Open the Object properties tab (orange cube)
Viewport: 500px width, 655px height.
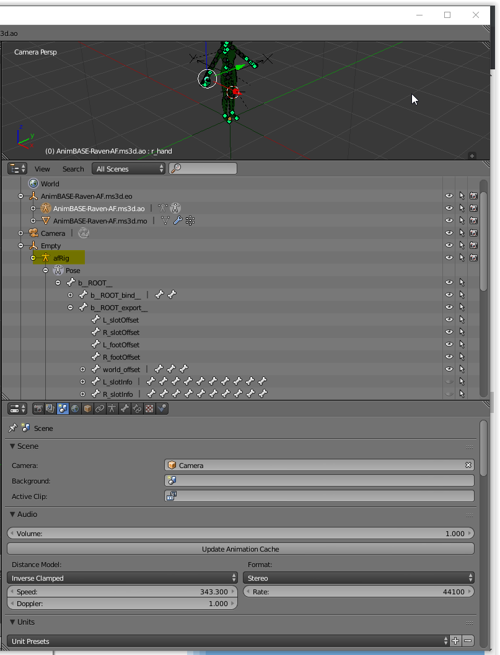pos(87,409)
